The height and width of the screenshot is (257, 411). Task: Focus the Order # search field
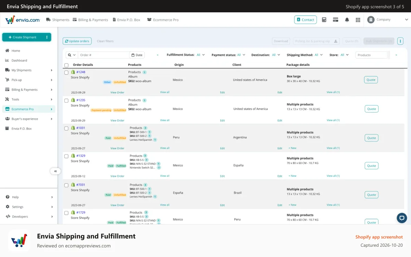[x=103, y=55]
